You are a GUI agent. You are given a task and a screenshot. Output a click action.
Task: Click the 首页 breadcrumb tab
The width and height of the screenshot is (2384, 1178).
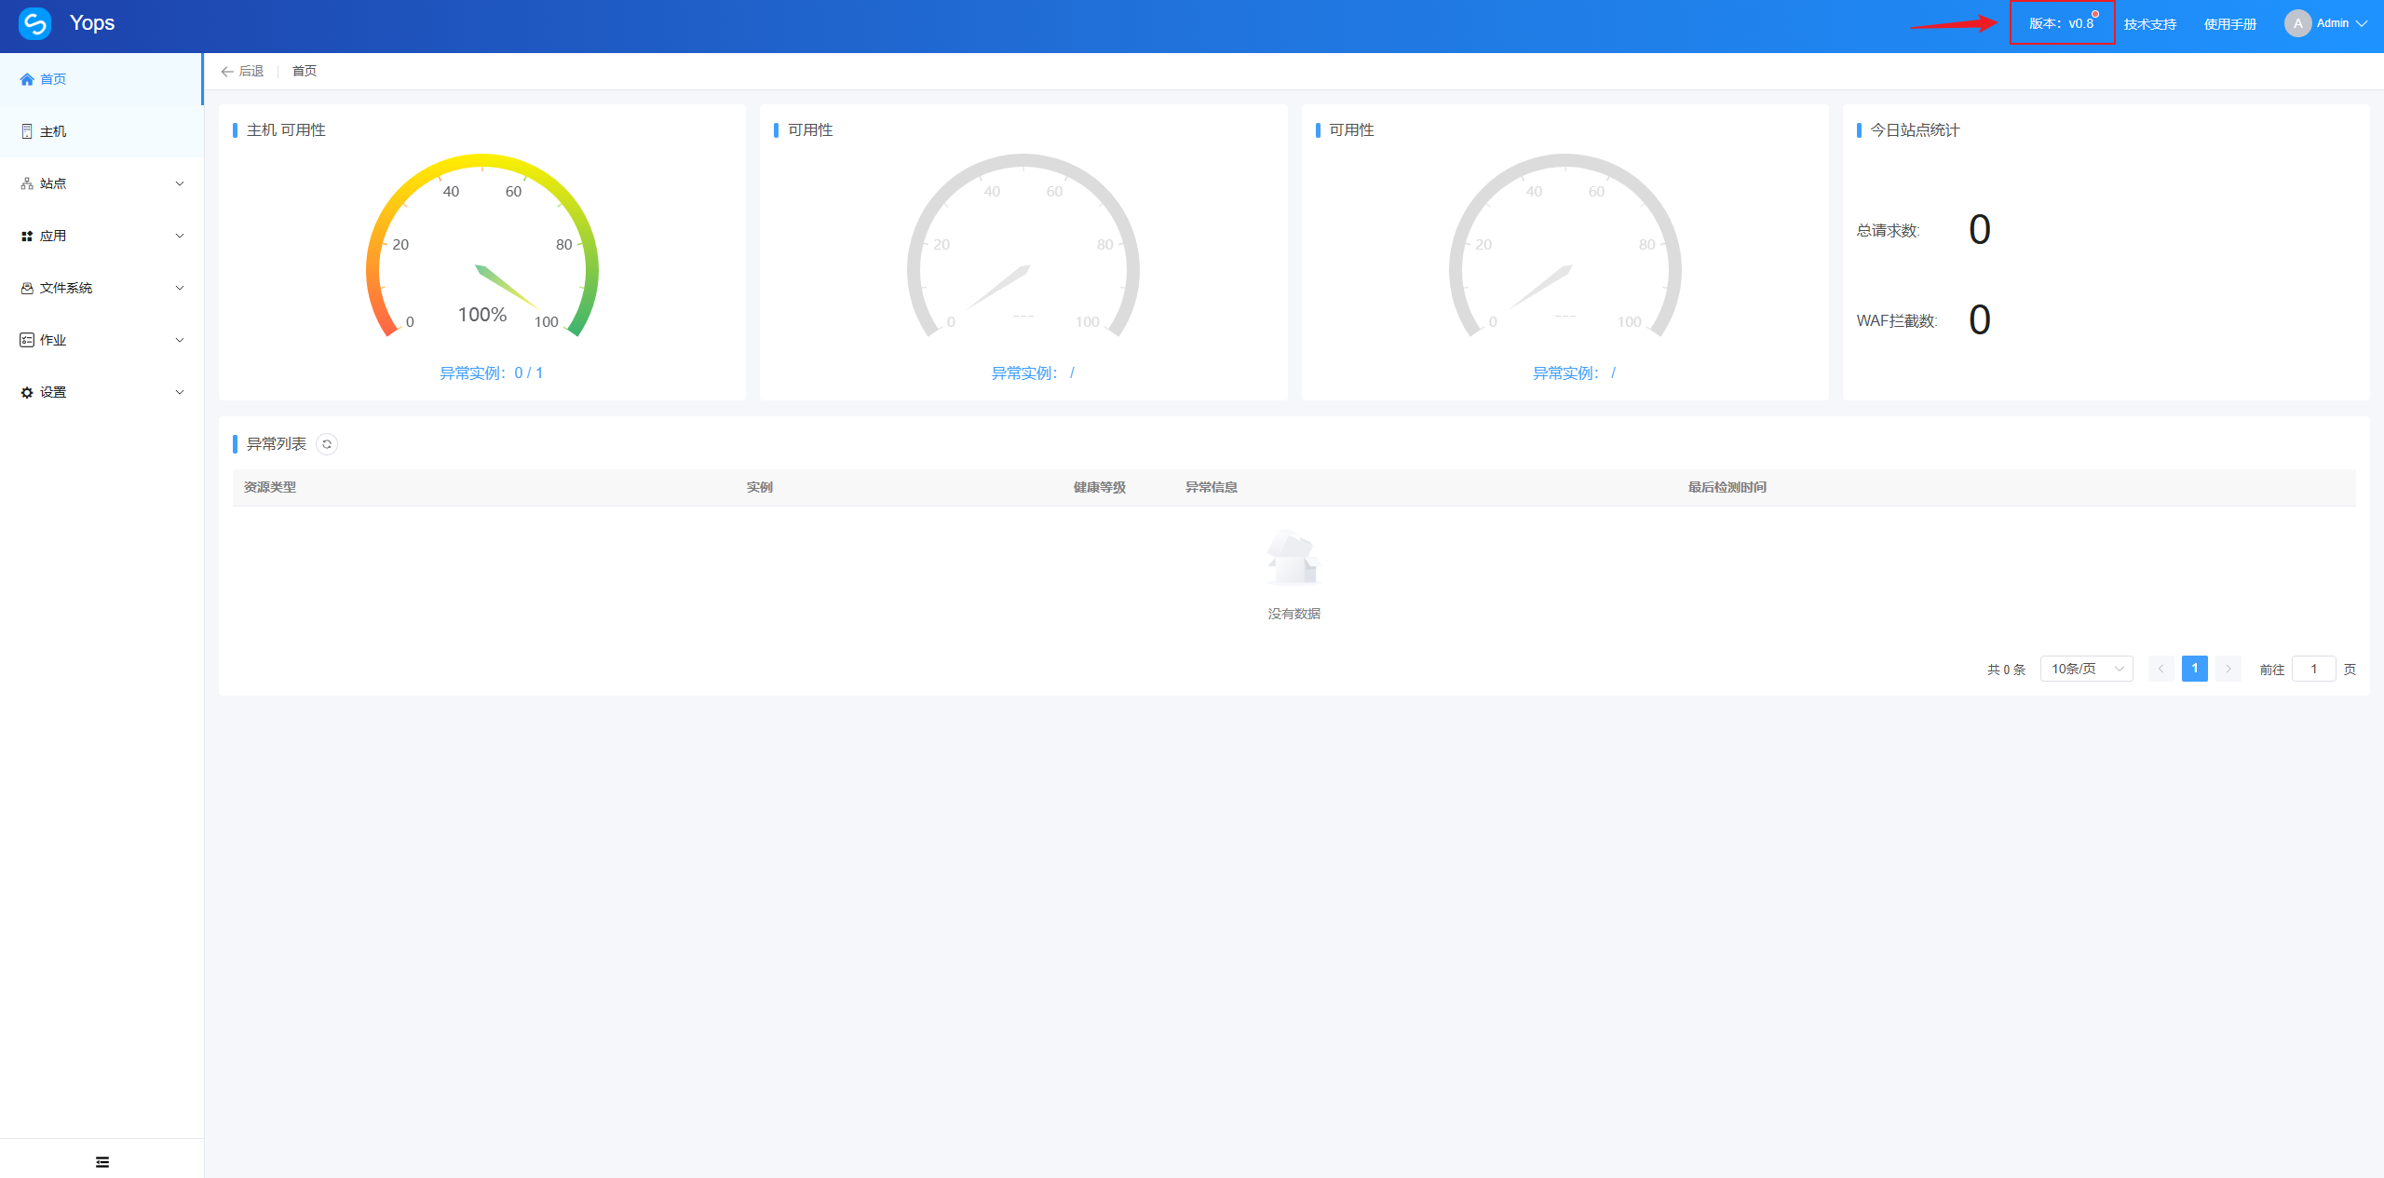pyautogui.click(x=305, y=72)
